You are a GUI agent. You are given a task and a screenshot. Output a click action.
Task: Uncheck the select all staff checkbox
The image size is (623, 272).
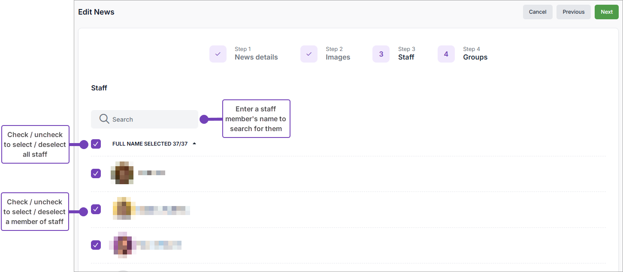click(x=96, y=144)
